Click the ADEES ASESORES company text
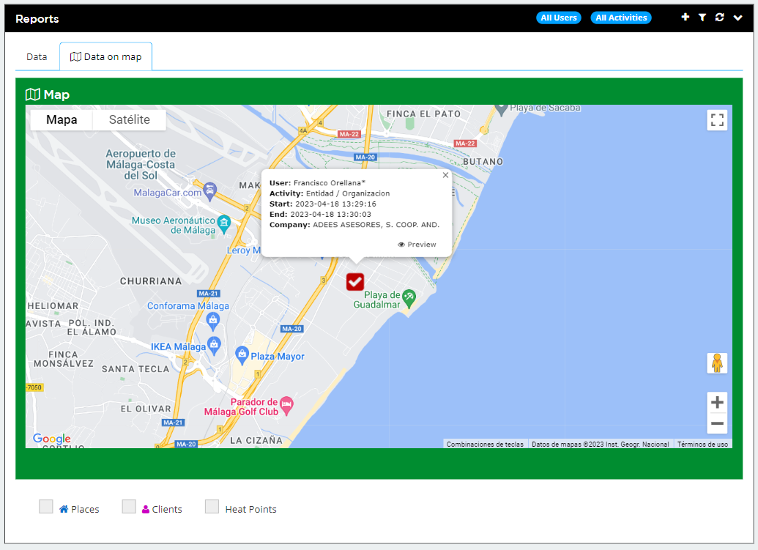 click(376, 225)
